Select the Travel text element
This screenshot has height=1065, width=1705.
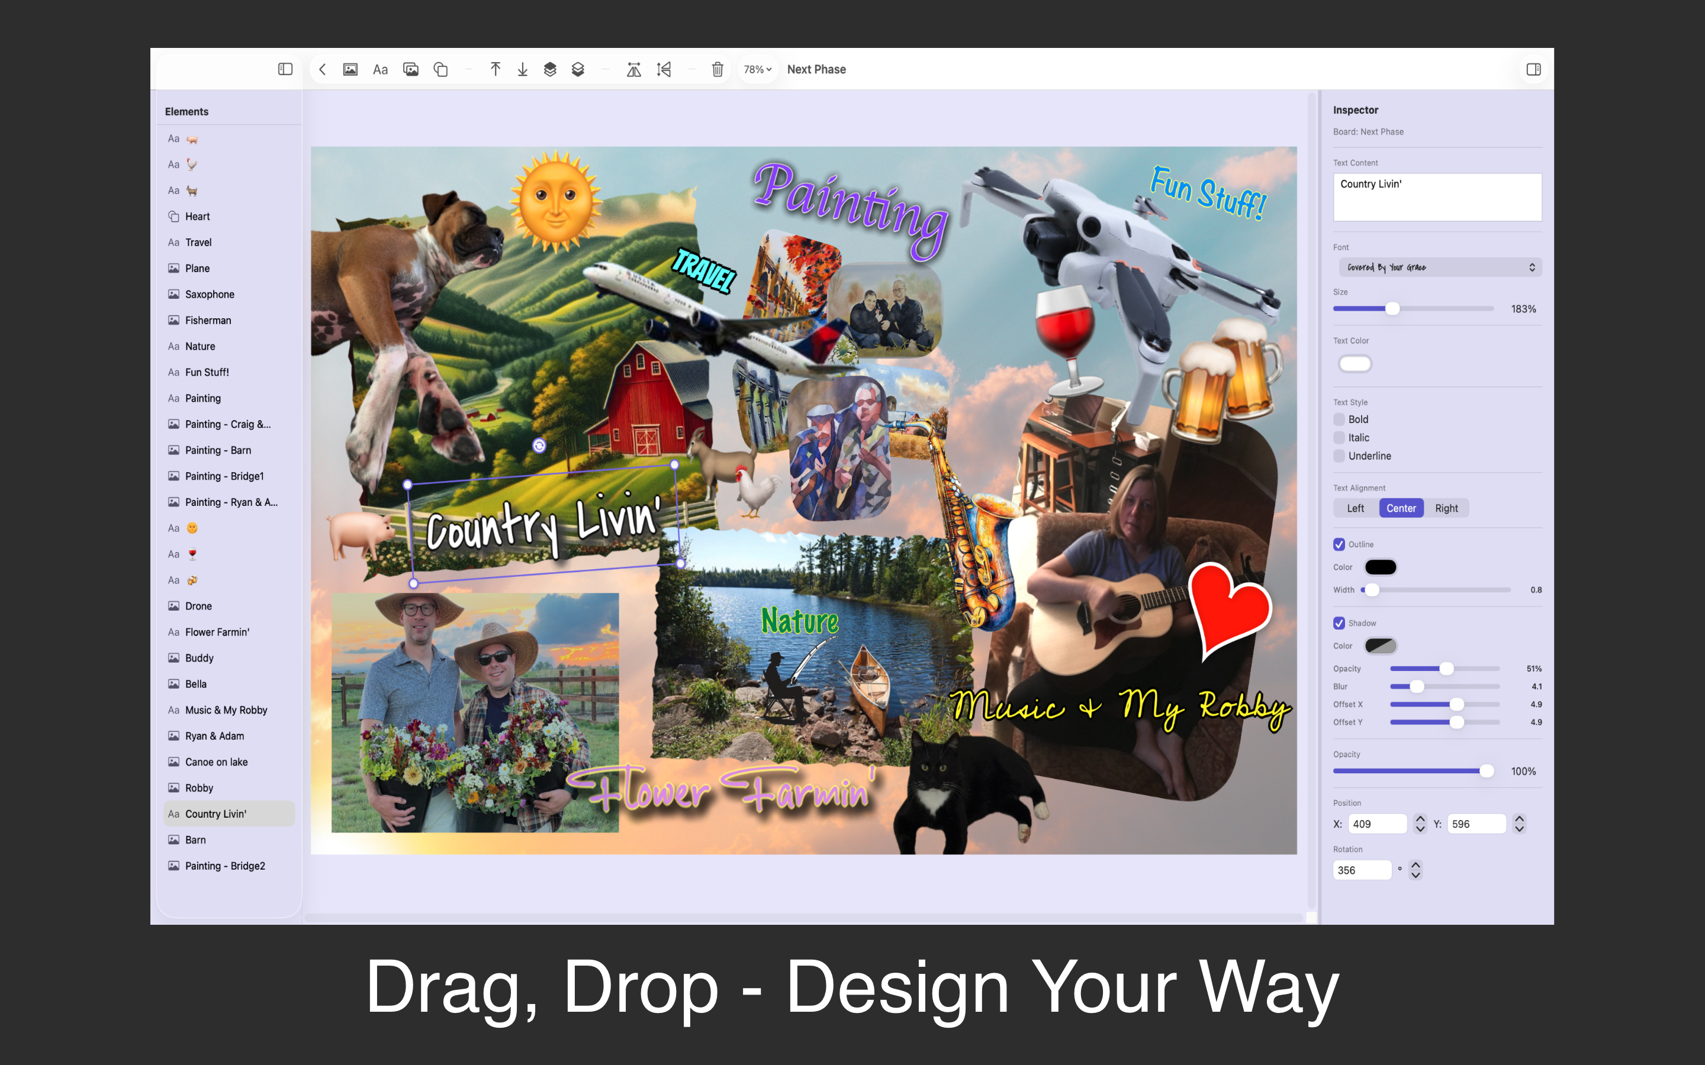tap(229, 243)
